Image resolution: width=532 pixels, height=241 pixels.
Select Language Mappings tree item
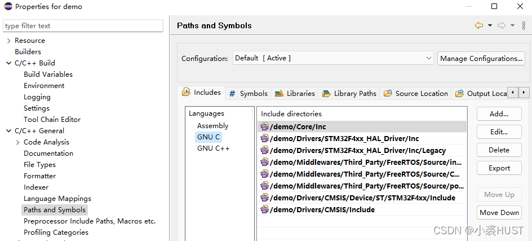click(57, 199)
